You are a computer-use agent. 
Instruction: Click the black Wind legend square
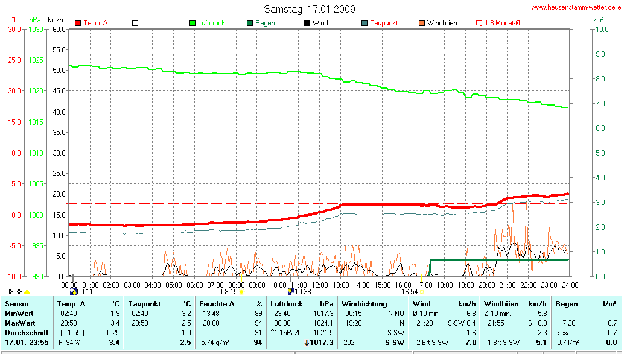[x=307, y=23]
